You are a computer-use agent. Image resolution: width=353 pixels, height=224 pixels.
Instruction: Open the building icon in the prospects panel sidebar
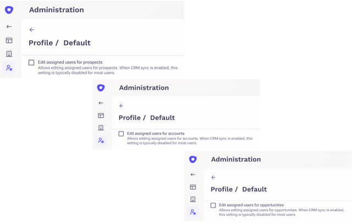[x=9, y=54]
